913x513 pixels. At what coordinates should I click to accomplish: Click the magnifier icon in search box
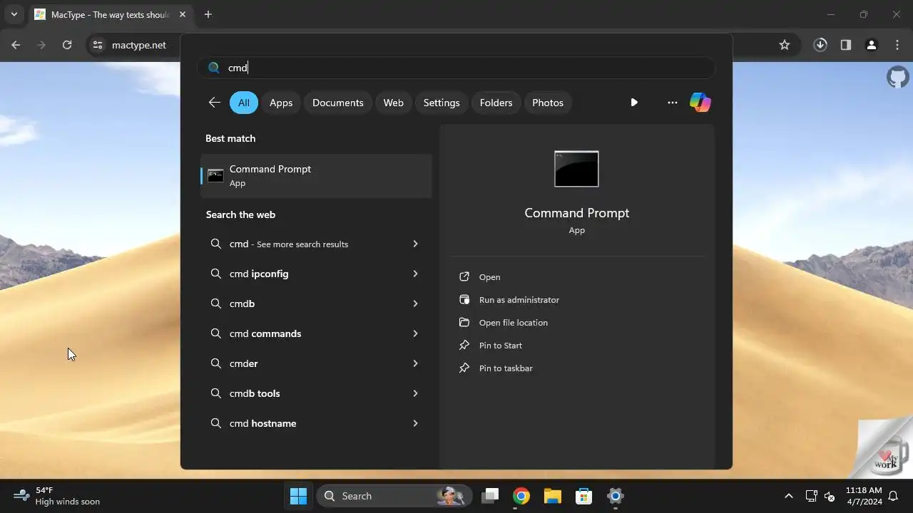click(213, 68)
